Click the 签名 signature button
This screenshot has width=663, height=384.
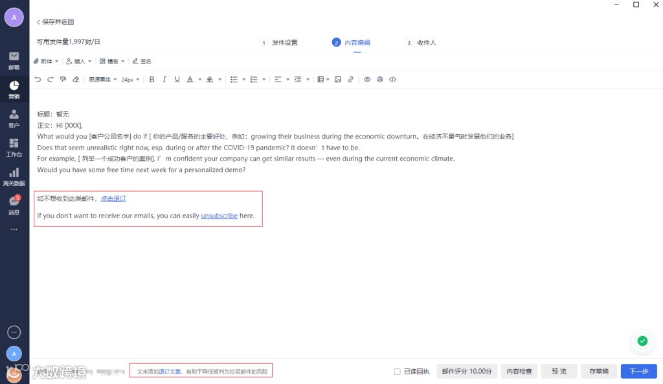coord(142,62)
